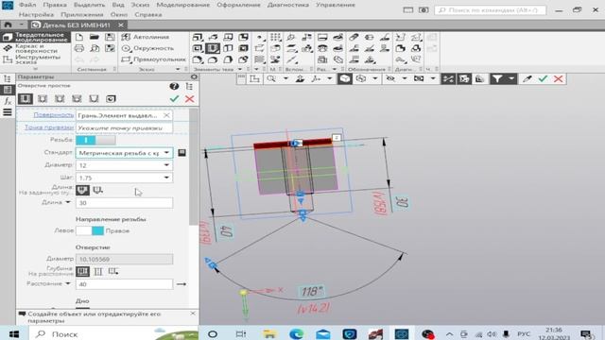This screenshot has height=340, width=605.
Task: Open the dropdown arrow beside the zoom tool
Action: click(285, 79)
